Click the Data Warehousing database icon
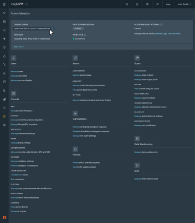This screenshot has height=223, width=195. click(137, 139)
